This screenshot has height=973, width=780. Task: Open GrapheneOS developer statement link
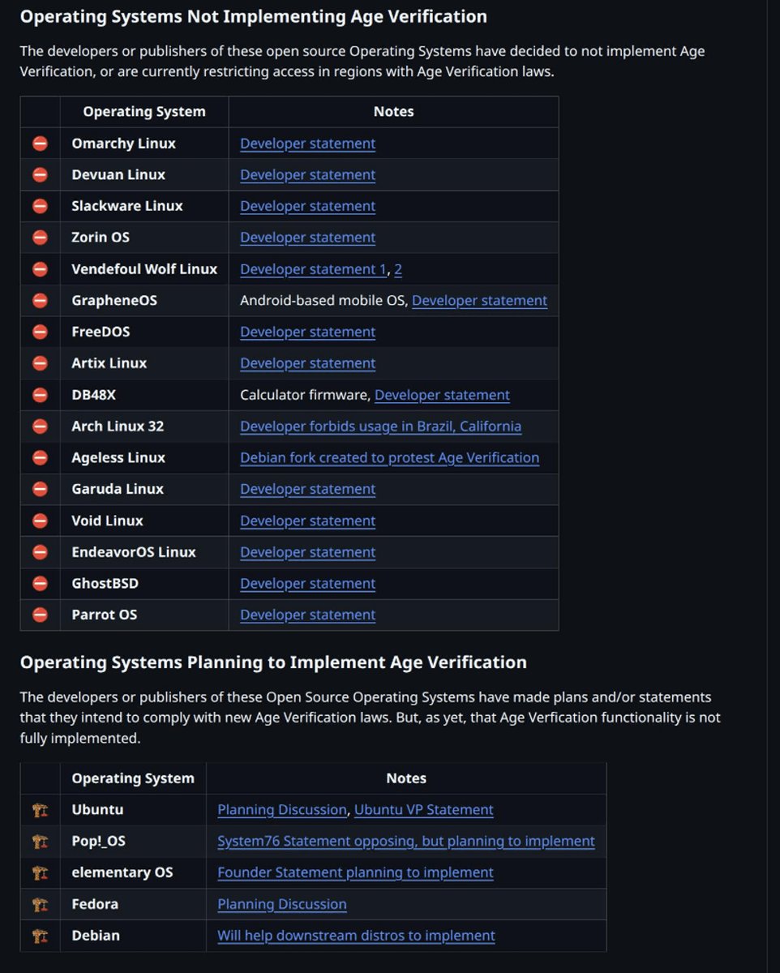point(479,301)
